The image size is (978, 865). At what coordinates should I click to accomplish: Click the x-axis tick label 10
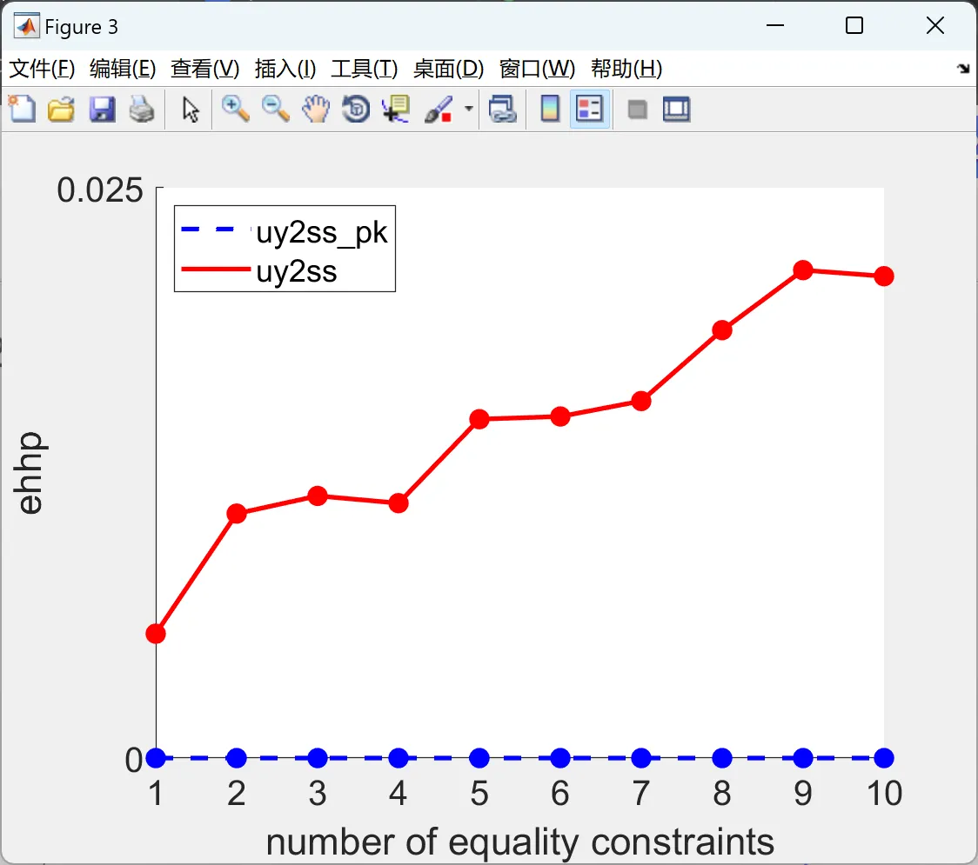884,794
